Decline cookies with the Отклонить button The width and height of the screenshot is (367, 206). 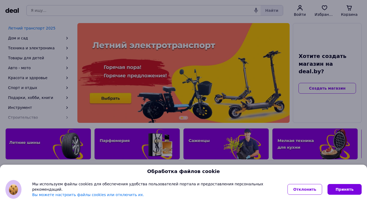pyautogui.click(x=305, y=189)
